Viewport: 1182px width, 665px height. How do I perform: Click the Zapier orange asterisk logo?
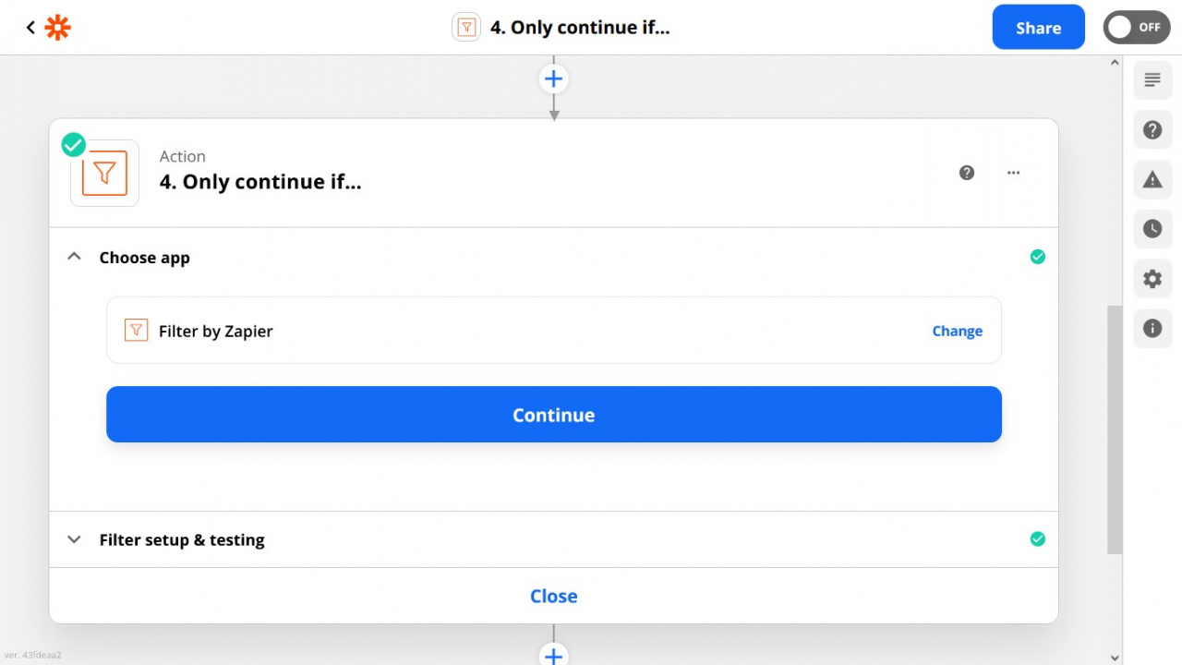click(58, 28)
